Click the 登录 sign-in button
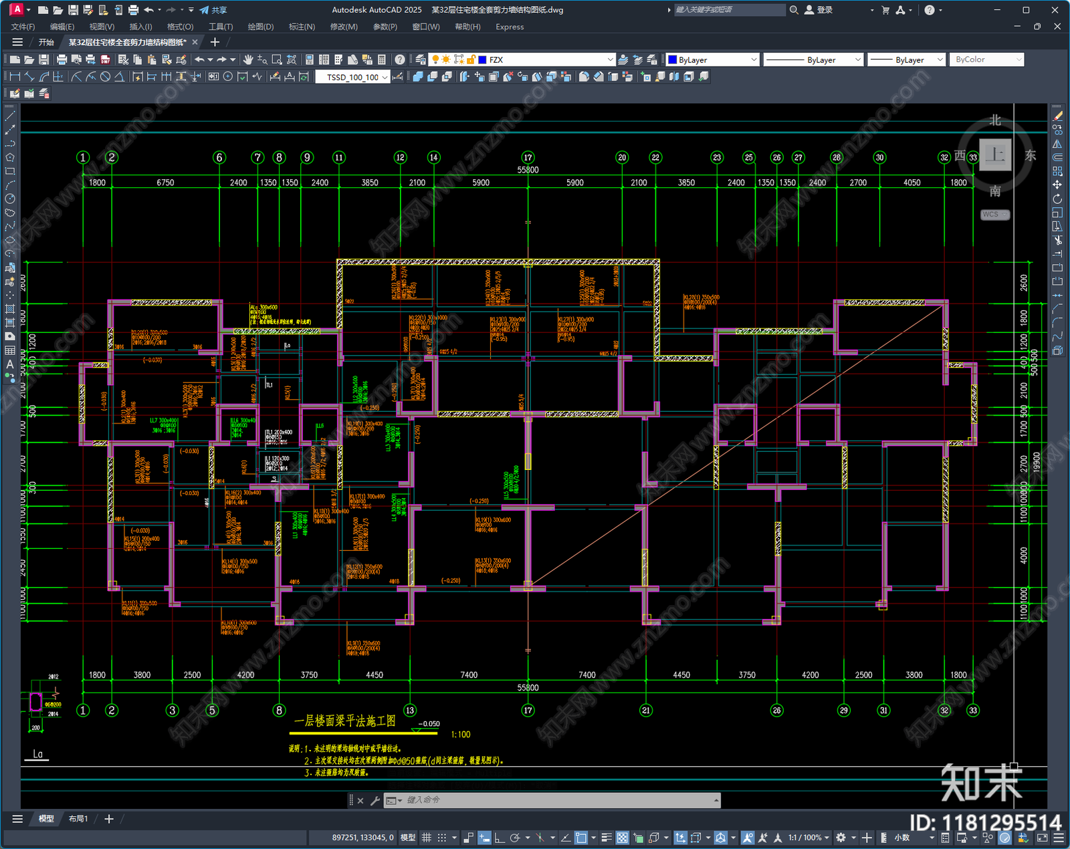 click(819, 10)
